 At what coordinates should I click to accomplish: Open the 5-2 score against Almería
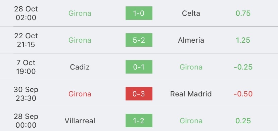point(139,40)
